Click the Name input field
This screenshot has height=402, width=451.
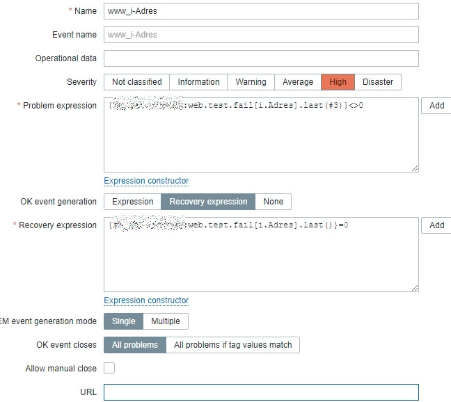(x=261, y=11)
